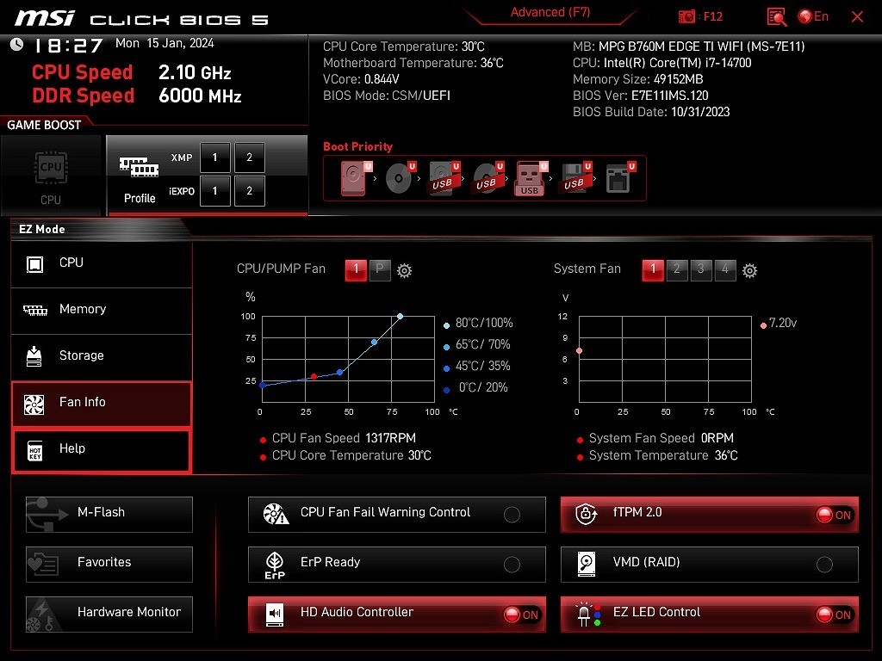
Task: Click the DDR Speed 6000 MHz value
Action: coord(200,96)
